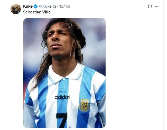Click the AFA crest on the shirt

click(84, 105)
